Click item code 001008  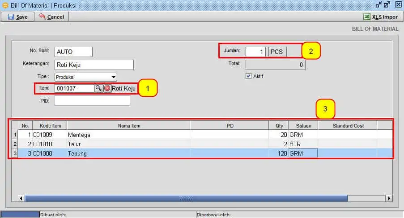tap(50, 153)
